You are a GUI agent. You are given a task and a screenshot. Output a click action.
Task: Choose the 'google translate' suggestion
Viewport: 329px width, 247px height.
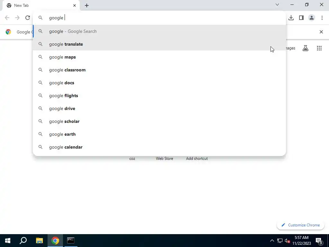pyautogui.click(x=159, y=44)
